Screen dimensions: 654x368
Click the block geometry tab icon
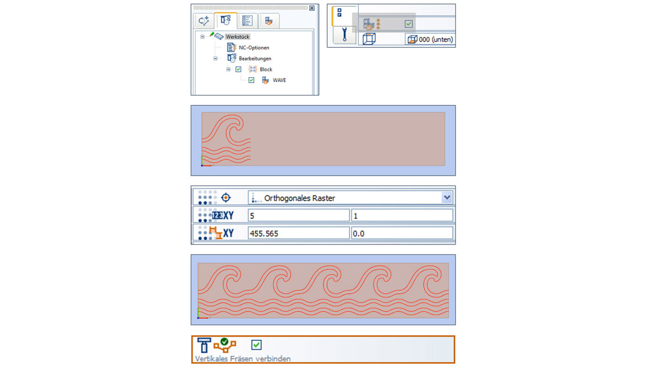269,21
